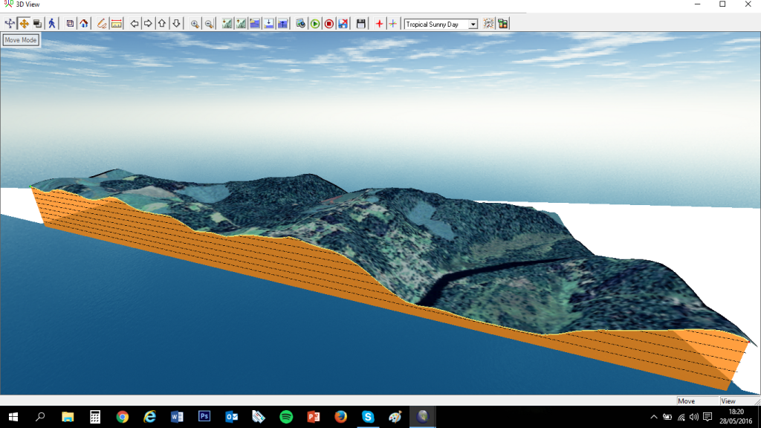Click the up arrow pan button
The height and width of the screenshot is (428, 761).
coord(162,24)
